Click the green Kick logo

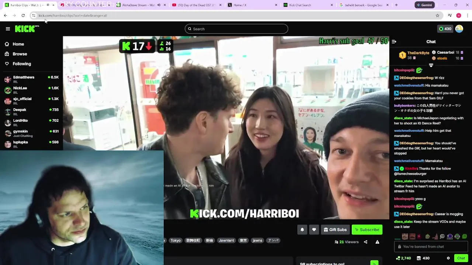(x=27, y=29)
